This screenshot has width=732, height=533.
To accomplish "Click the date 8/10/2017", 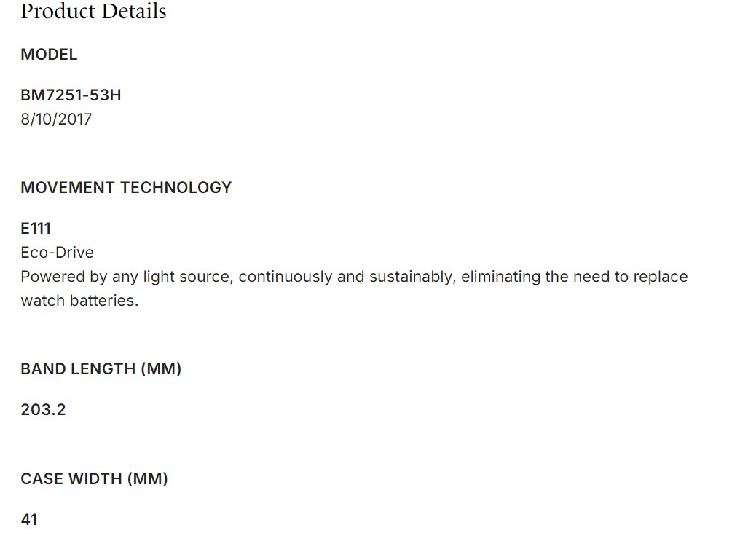I will pyautogui.click(x=56, y=119).
